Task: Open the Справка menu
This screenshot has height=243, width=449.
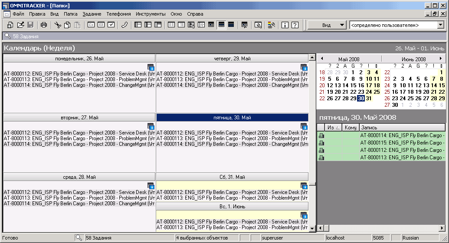Action: (195, 14)
